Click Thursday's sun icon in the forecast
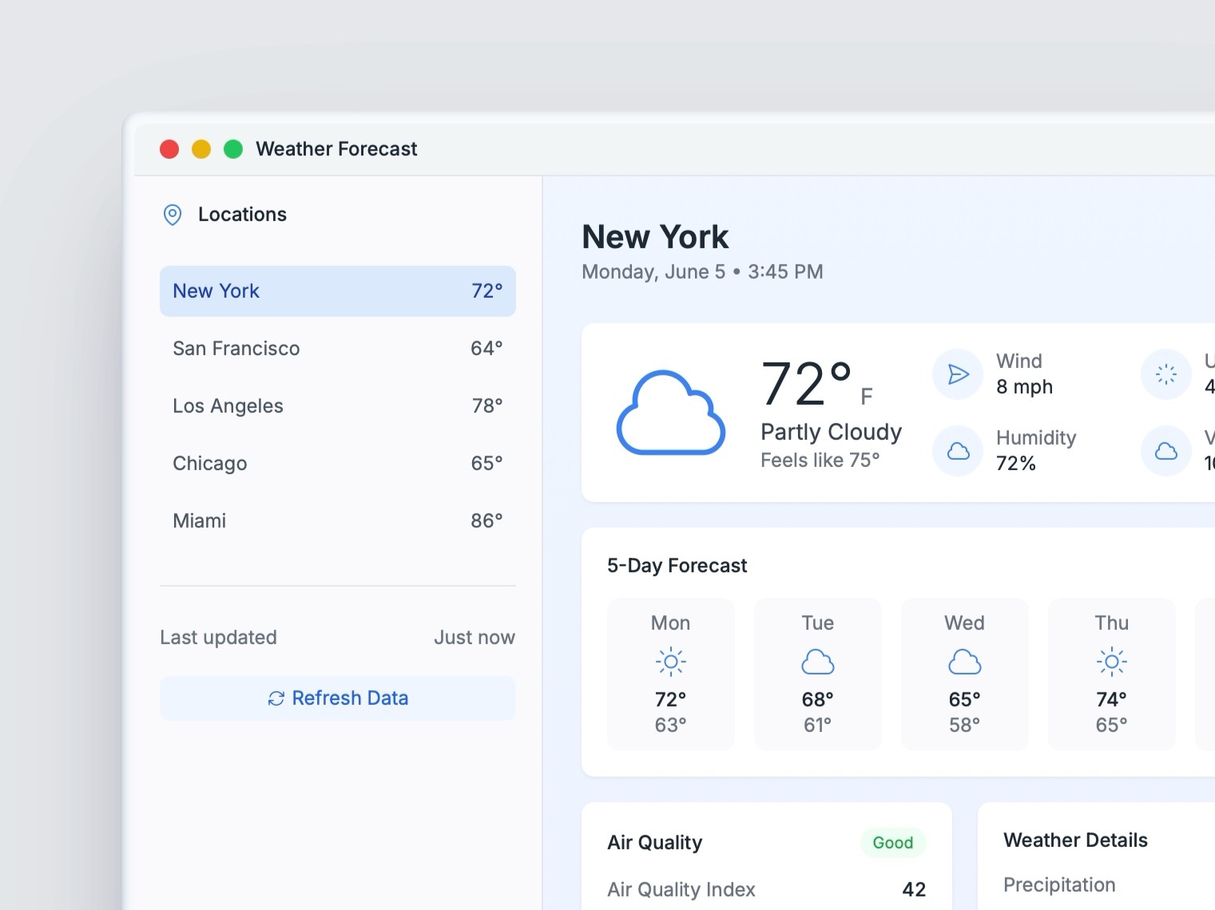Viewport: 1215px width, 910px height. [x=1111, y=661]
